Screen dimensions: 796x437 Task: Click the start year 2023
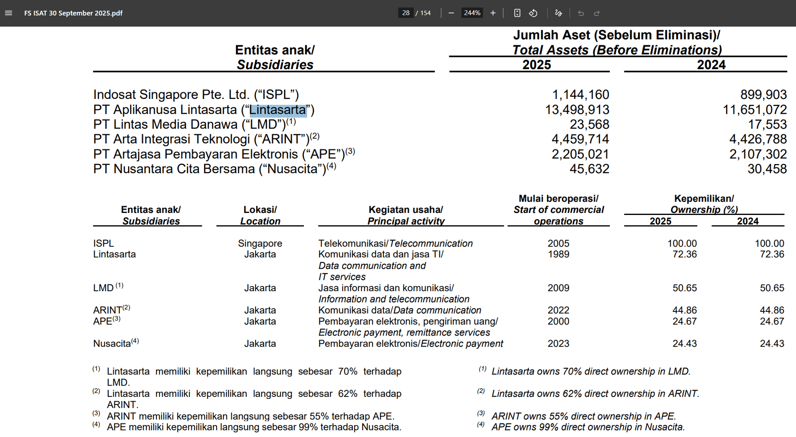(x=558, y=344)
